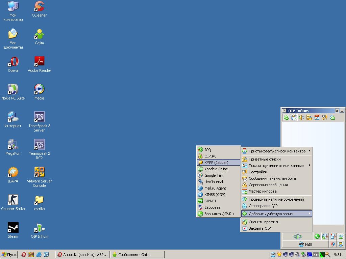Screen dimensions: 346x259
Task: Open the main QIP menu button with phone icon
Action: click(297, 236)
